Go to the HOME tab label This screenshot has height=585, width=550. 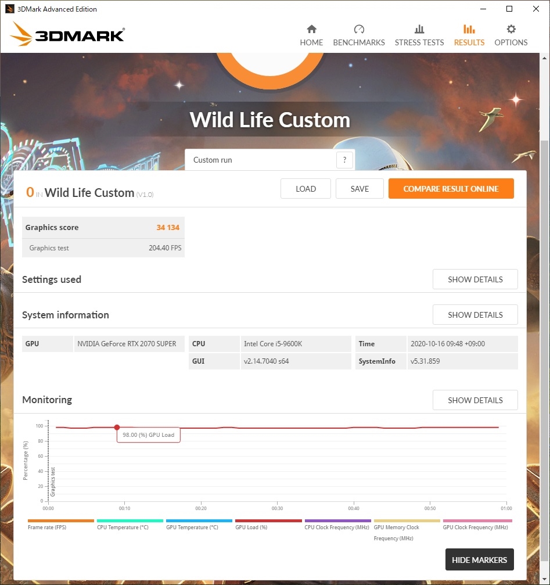(311, 42)
